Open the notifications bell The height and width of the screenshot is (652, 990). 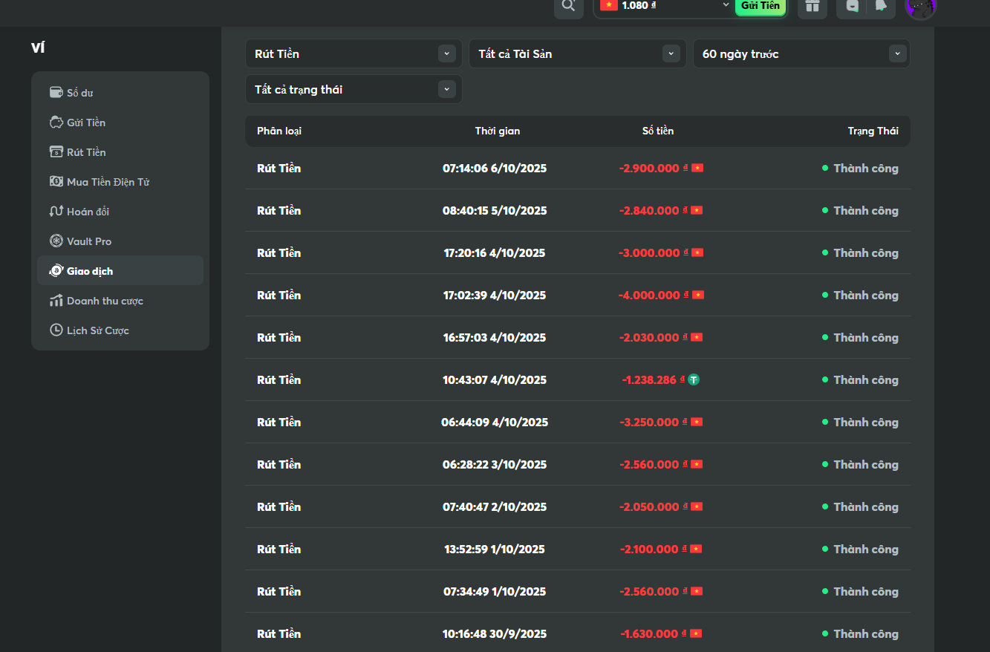coord(881,6)
